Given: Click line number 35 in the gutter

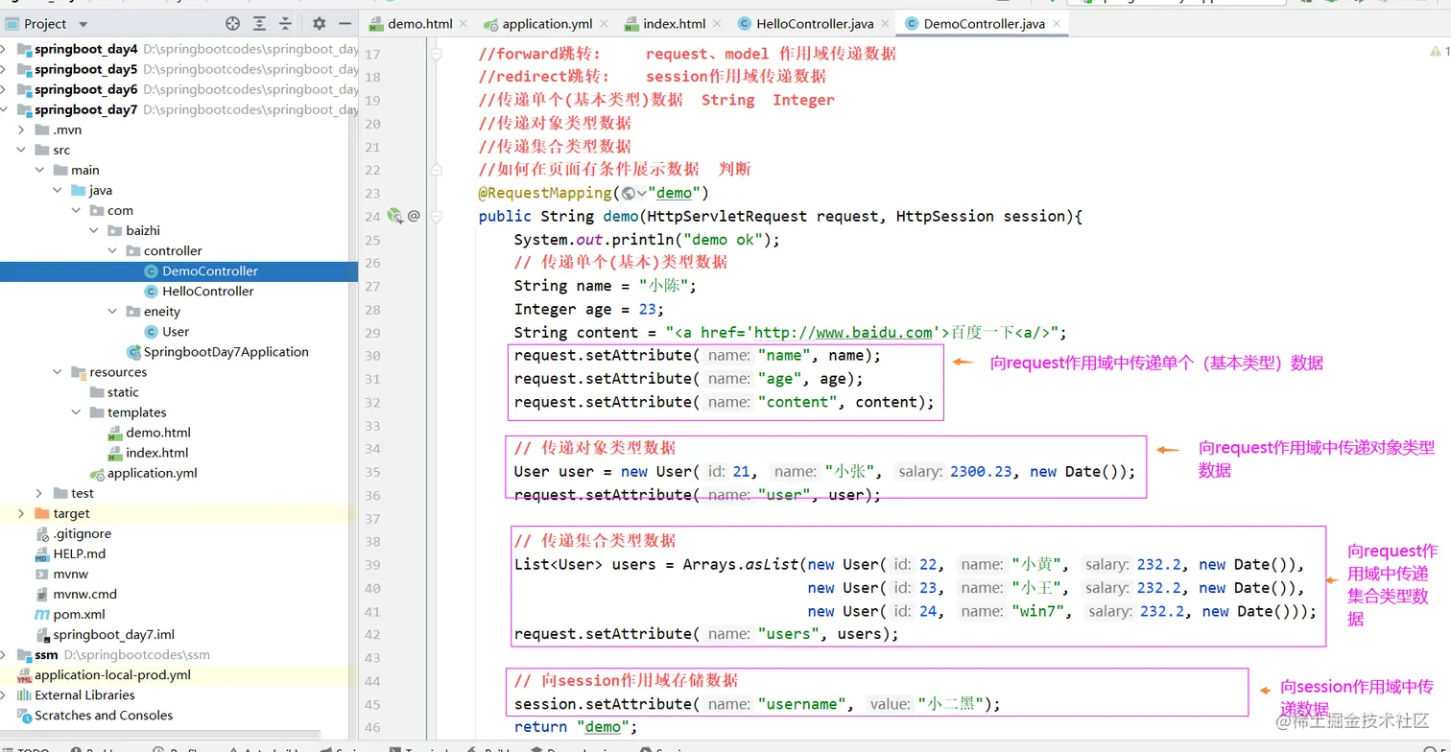Looking at the screenshot, I should pos(372,472).
